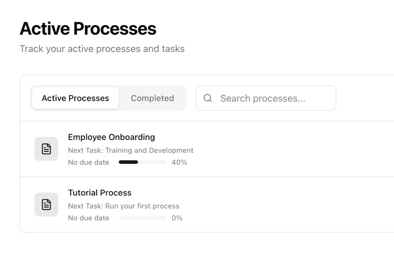Select the 40% progress label
Image resolution: width=394 pixels, height=255 pixels.
tap(179, 162)
